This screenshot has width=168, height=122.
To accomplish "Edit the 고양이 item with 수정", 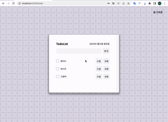I will pyautogui.click(x=99, y=77).
